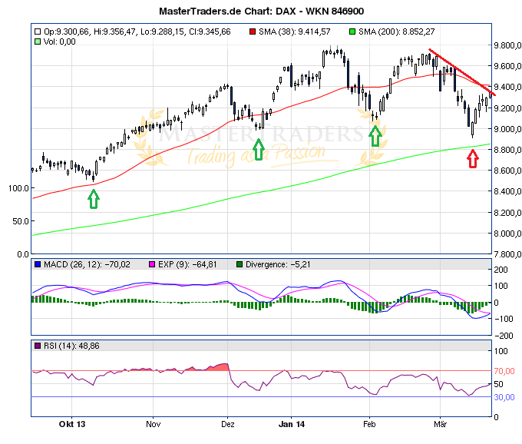
Task: Click the 'Dez' date axis label
Action: tap(228, 424)
